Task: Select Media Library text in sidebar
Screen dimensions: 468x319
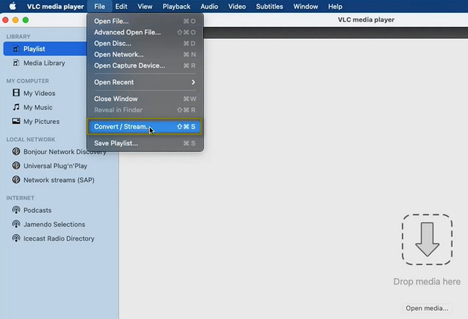Action: pos(44,63)
